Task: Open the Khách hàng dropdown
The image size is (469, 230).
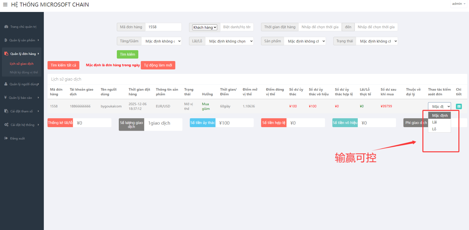Action: pyautogui.click(x=205, y=27)
